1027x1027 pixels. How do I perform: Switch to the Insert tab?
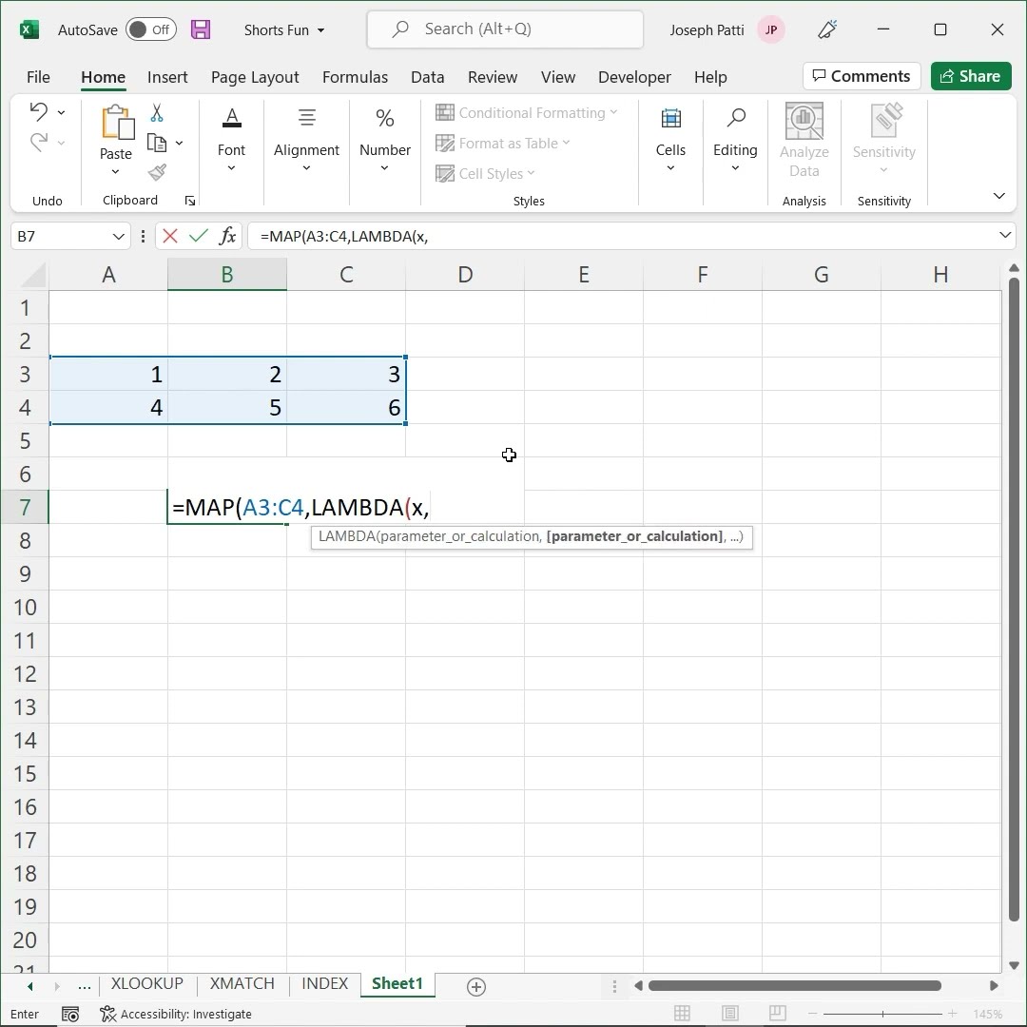tap(167, 77)
